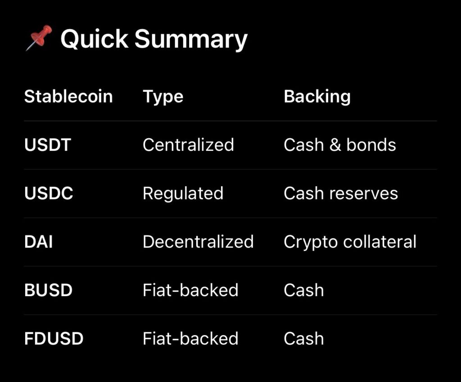Viewport: 461px width, 382px height.
Task: Click the Crypto collateral cell
Action: click(350, 242)
